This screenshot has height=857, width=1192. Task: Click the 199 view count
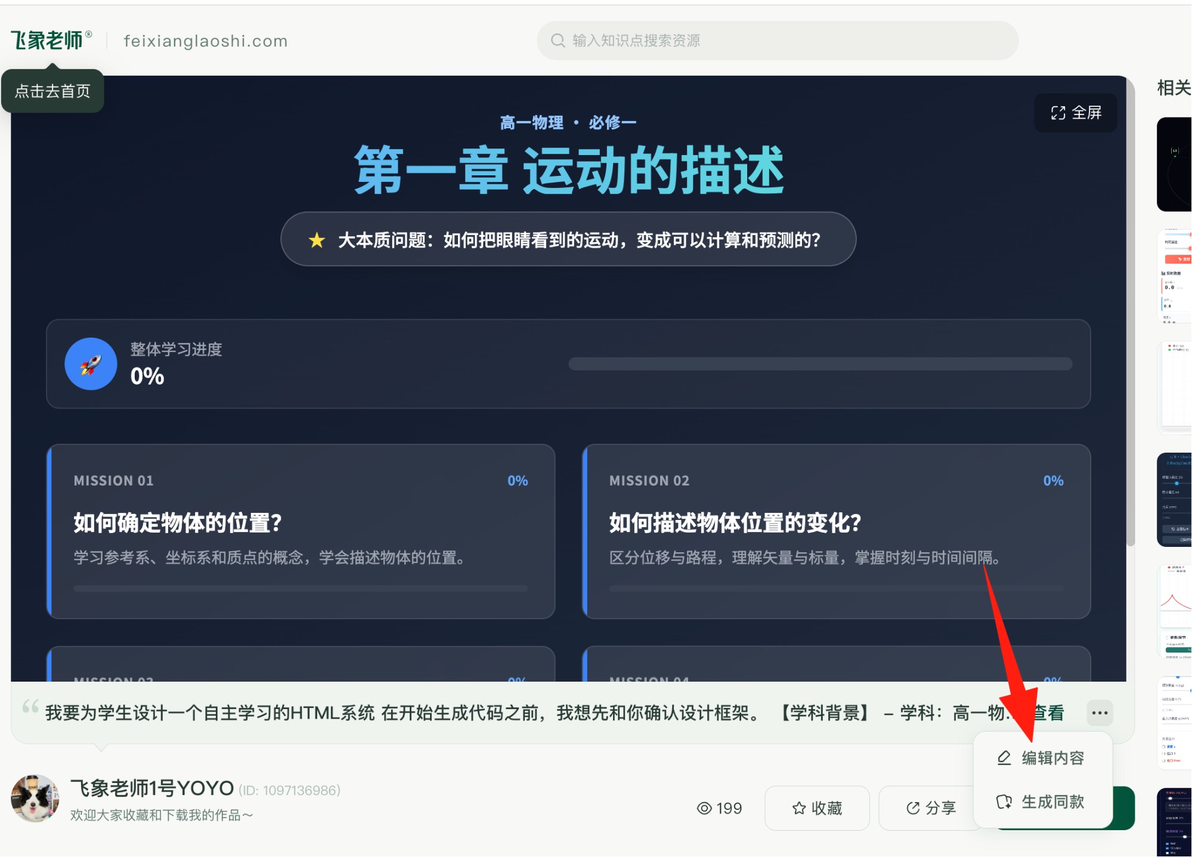point(729,808)
